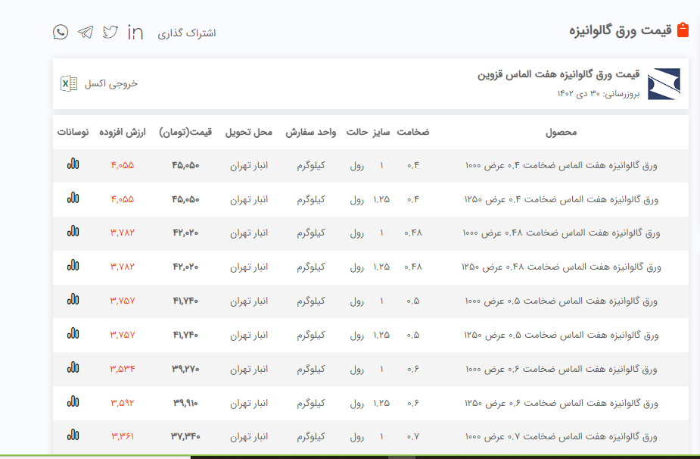Click the Haft Almas company logo
The image size is (700, 459).
pyautogui.click(x=664, y=84)
